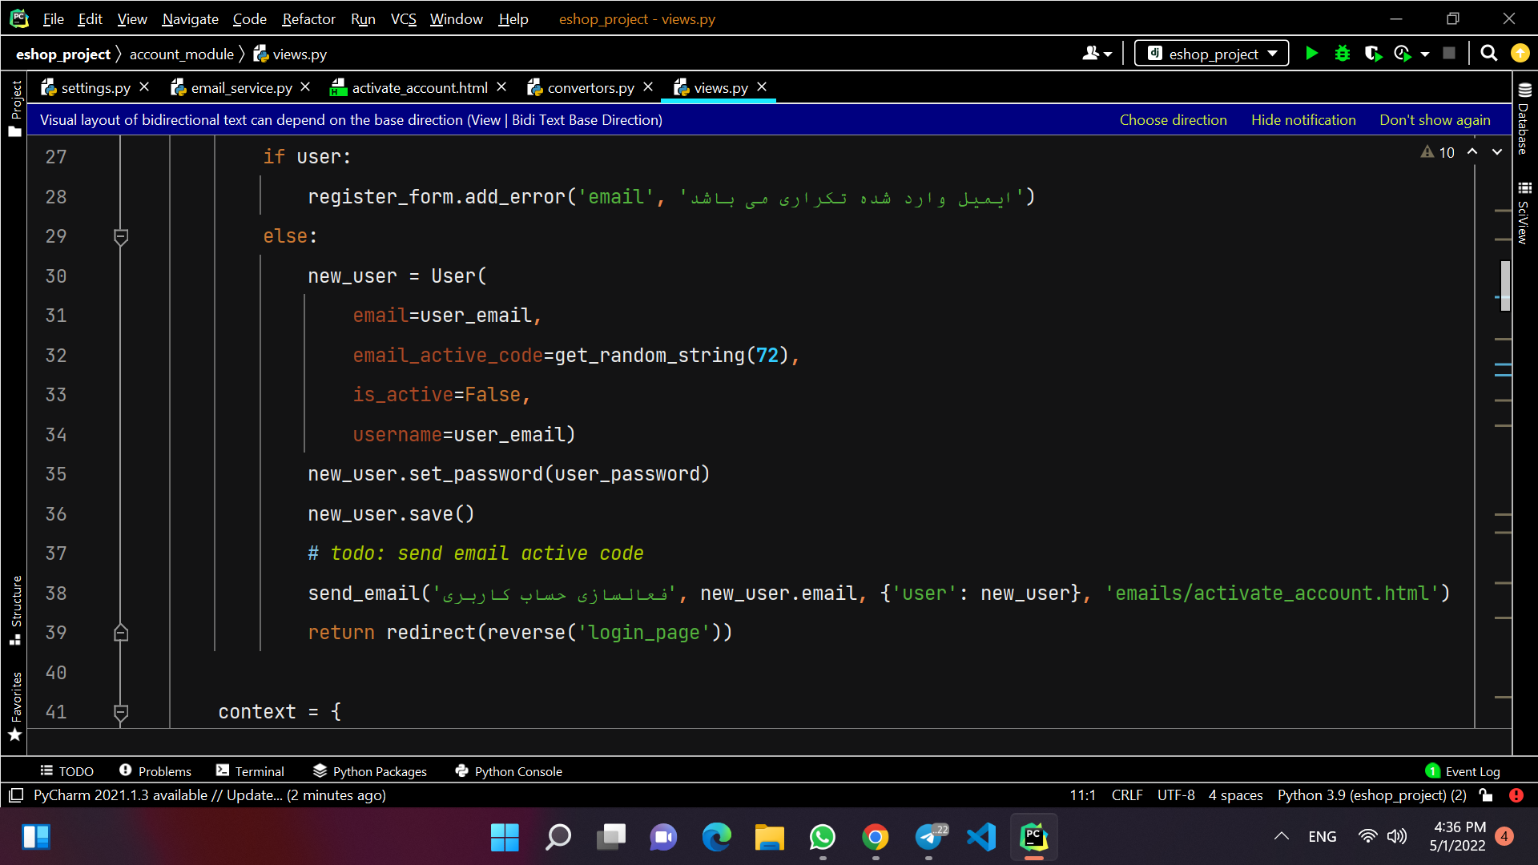The width and height of the screenshot is (1538, 865).
Task: Click the red error indicator in the status bar
Action: [1516, 795]
